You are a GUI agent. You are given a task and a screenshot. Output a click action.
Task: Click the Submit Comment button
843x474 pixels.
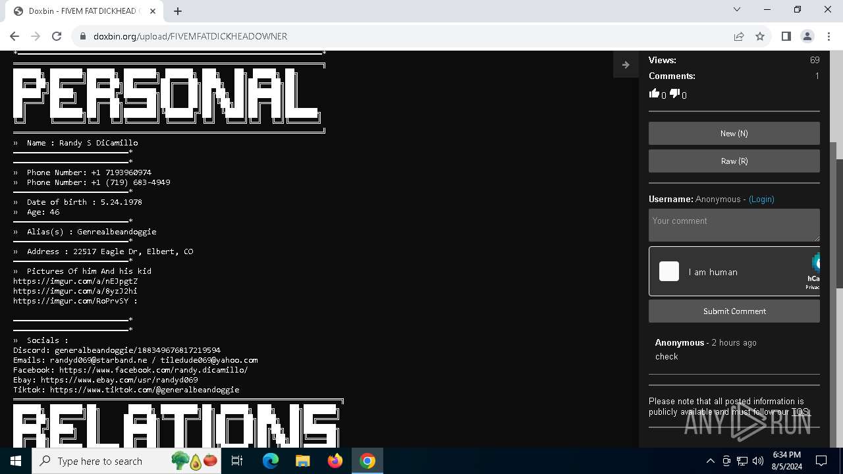pyautogui.click(x=734, y=311)
